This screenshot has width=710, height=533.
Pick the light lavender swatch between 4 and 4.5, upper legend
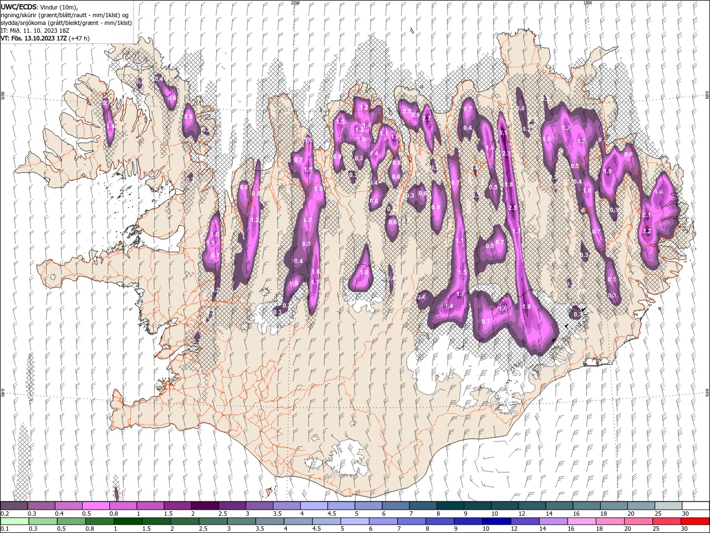point(313,506)
